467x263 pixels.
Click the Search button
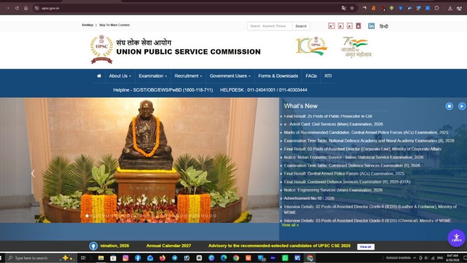[x=301, y=26]
